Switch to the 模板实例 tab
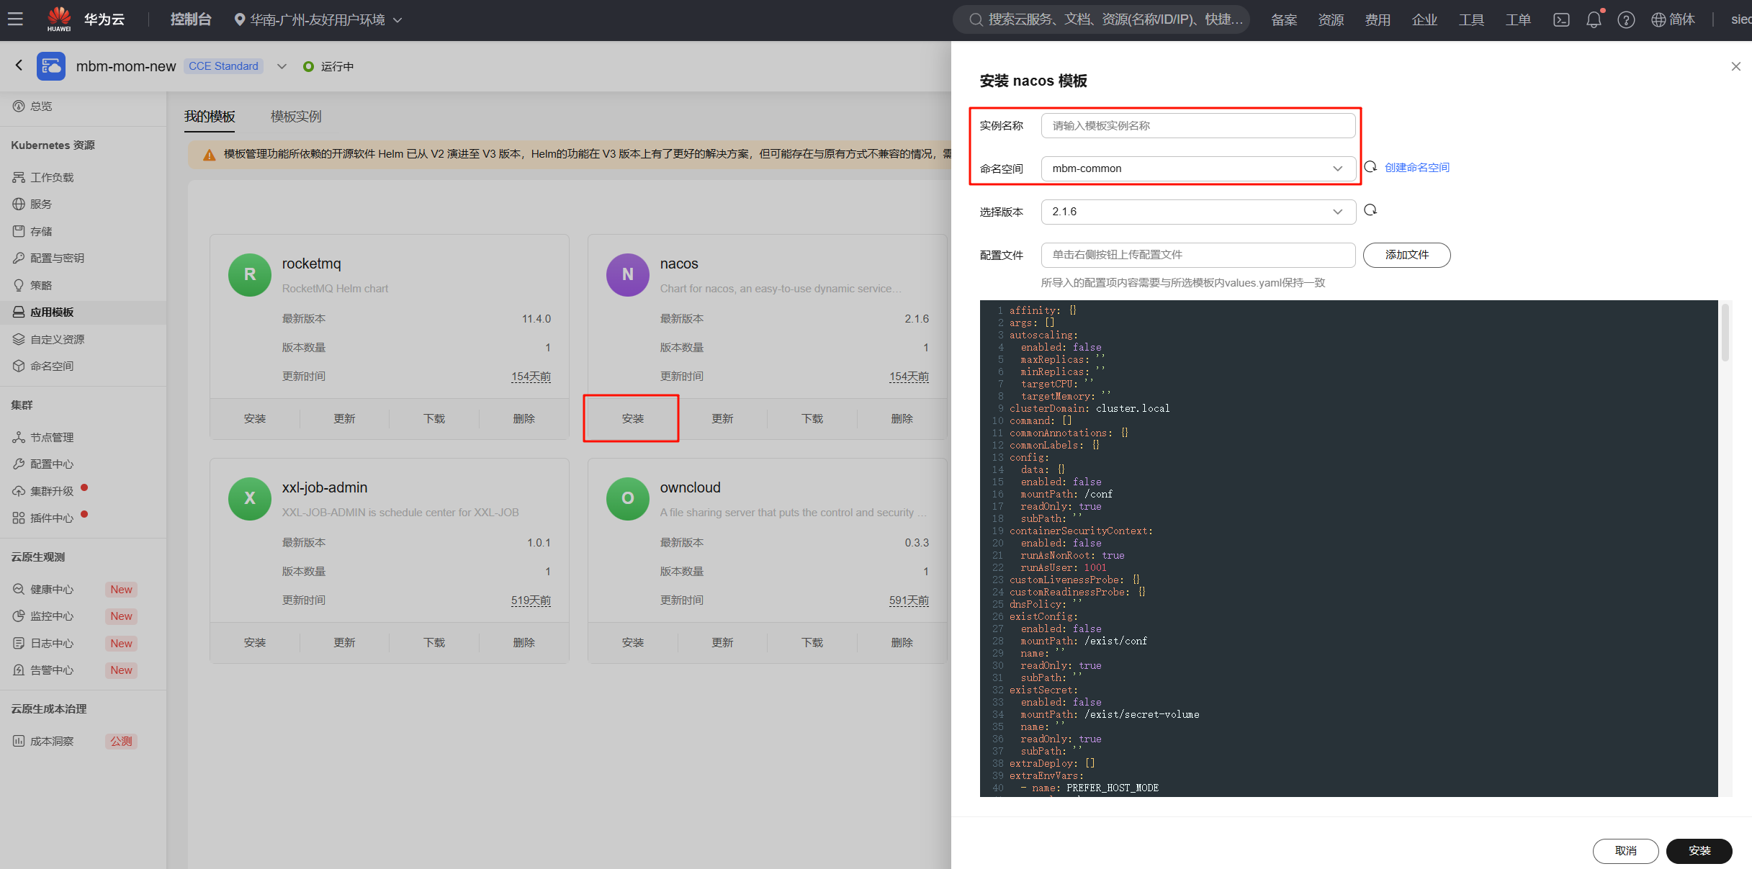The height and width of the screenshot is (869, 1752). (x=296, y=117)
